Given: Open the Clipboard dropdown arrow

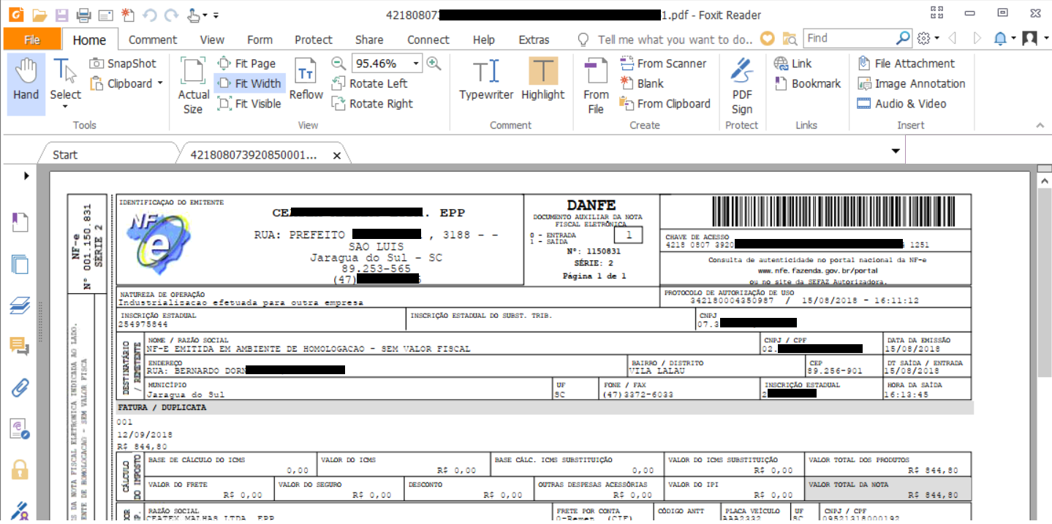Looking at the screenshot, I should pyautogui.click(x=160, y=83).
